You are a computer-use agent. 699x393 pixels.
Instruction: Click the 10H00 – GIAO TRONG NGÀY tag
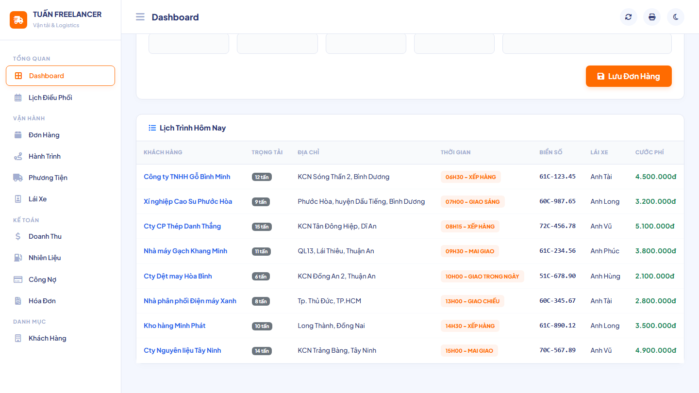coord(483,277)
